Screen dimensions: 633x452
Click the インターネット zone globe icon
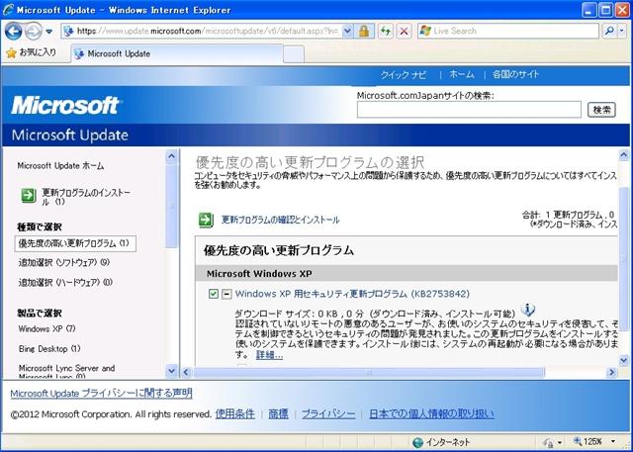417,442
